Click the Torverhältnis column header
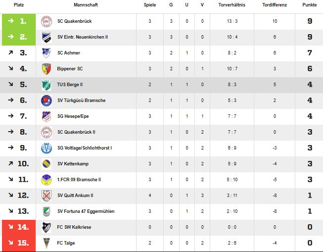This screenshot has height=252, width=323. point(232,5)
